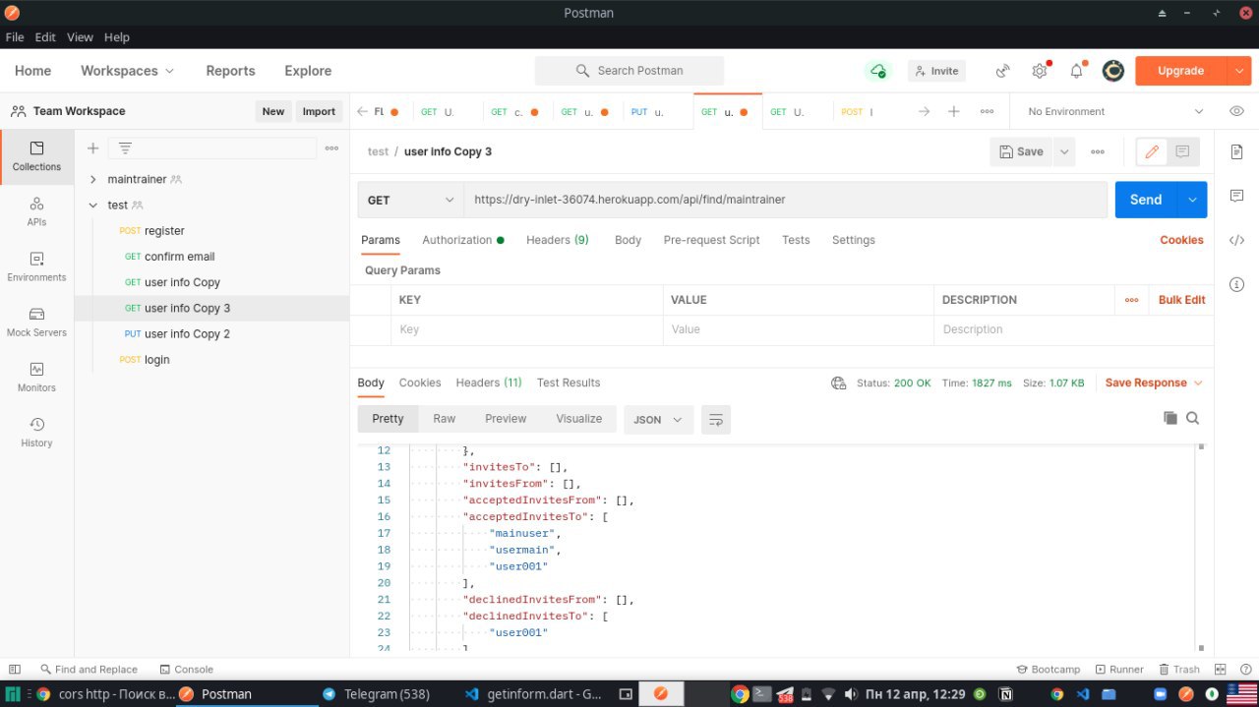Screen dimensions: 1259x707
Task: Toggle response line wrap icon
Action: [x=716, y=419]
